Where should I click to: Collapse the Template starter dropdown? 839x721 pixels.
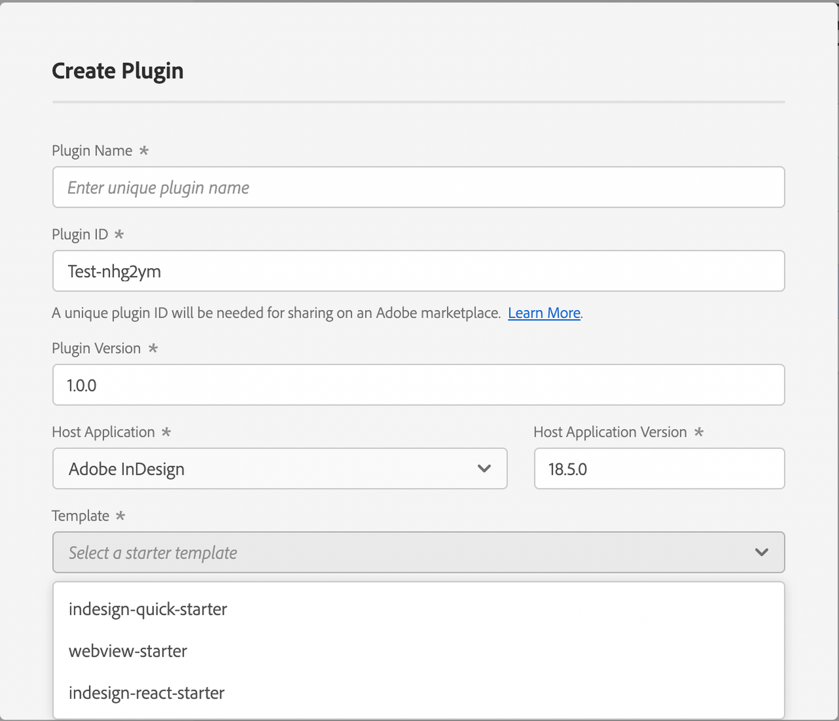click(x=418, y=553)
